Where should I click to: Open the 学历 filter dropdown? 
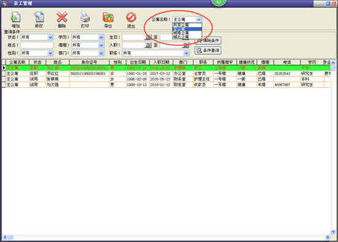(101, 37)
